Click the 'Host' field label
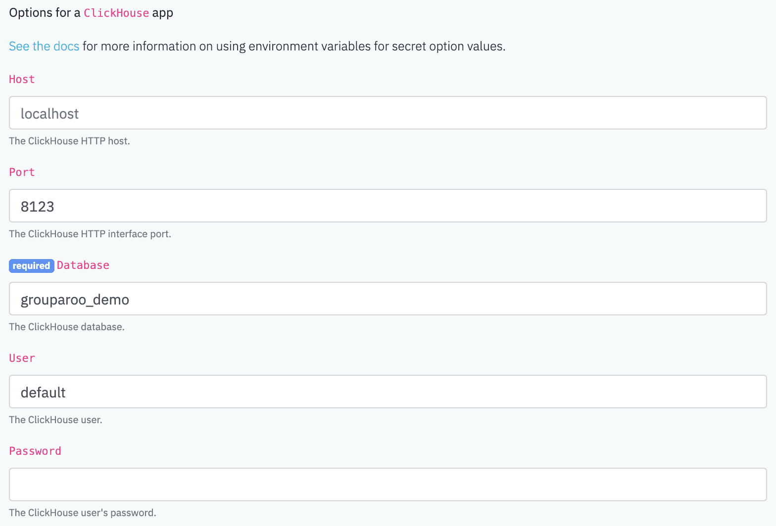 tap(22, 79)
